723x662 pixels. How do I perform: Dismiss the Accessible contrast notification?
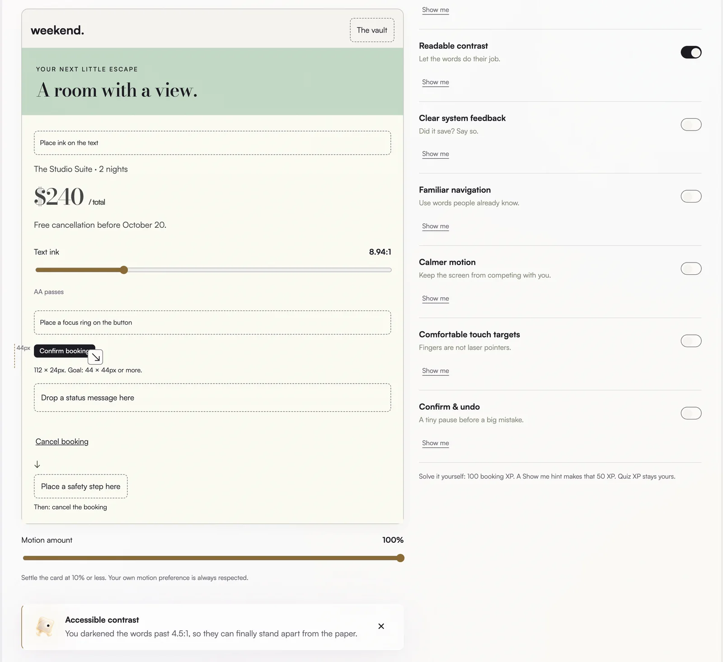pyautogui.click(x=381, y=626)
